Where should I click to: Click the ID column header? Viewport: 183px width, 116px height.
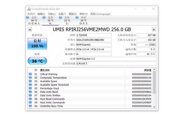[x=36, y=70]
